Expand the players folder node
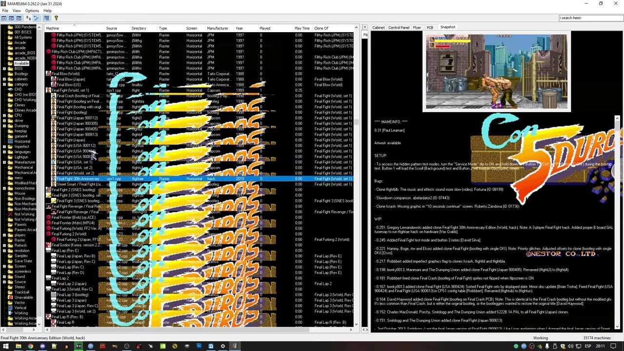This screenshot has height=351, width=624. tap(4, 235)
